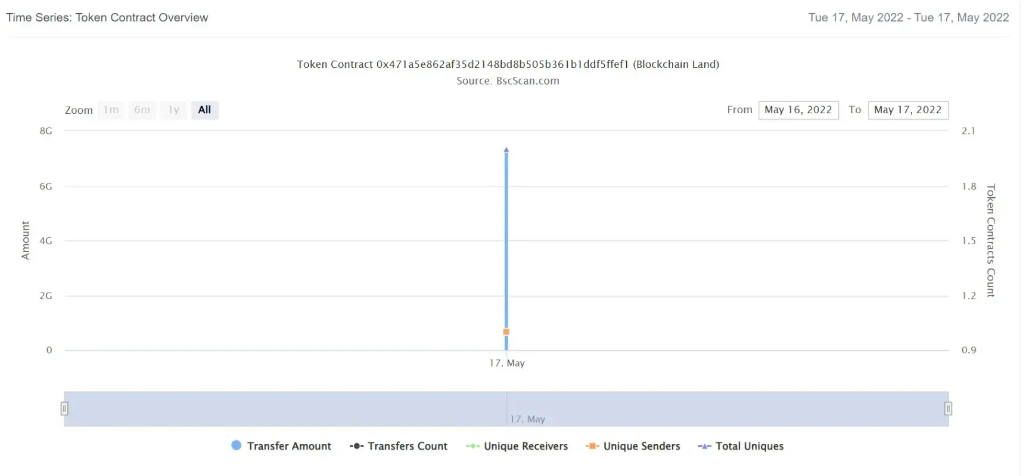
Task: Select the 1m zoom range
Action: [111, 110]
